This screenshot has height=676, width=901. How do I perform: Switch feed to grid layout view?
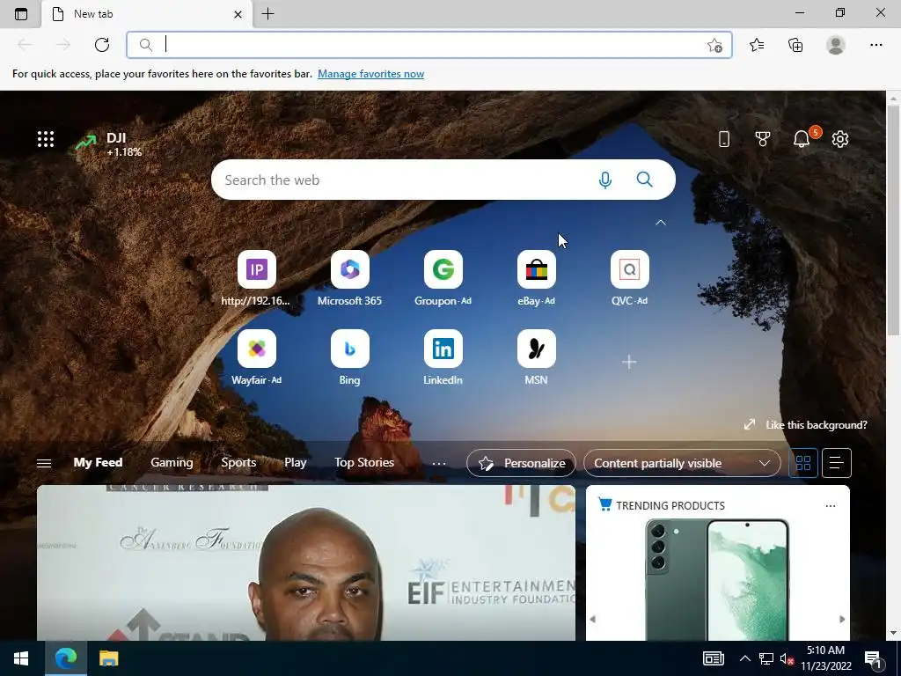(802, 463)
